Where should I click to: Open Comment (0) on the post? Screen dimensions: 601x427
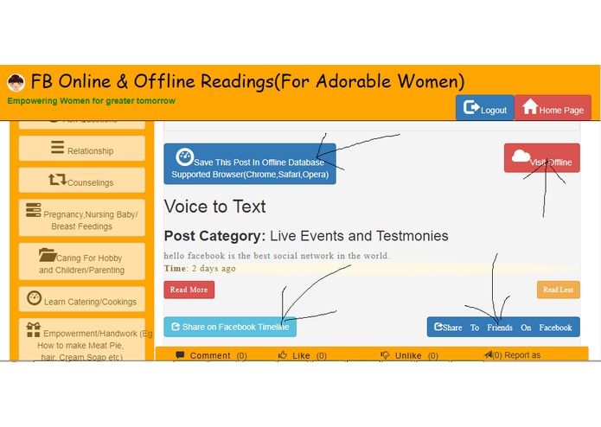[211, 355]
